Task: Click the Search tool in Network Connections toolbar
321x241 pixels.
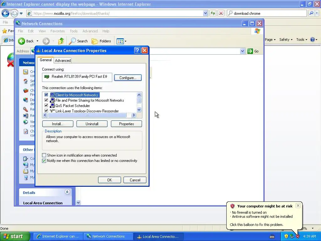Action: coord(78,41)
